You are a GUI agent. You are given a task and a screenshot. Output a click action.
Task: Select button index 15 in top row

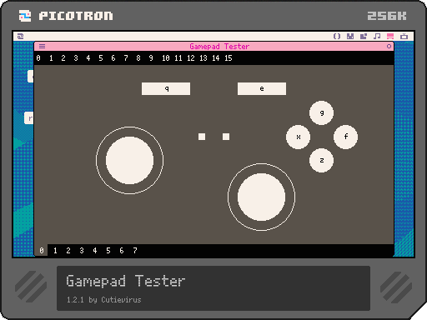coord(229,58)
